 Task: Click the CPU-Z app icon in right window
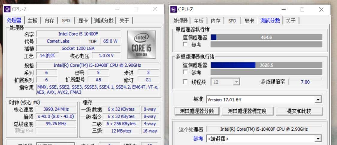[x=174, y=10]
